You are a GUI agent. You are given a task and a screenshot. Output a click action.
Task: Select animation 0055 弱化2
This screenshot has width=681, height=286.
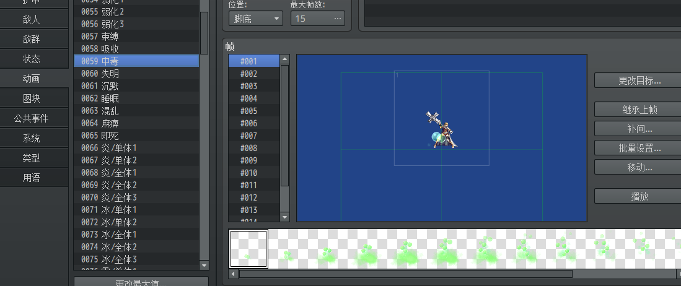click(x=136, y=11)
